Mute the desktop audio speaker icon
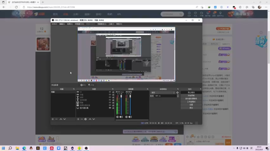Image resolution: width=270 pixels, height=151 pixels. tap(130, 117)
